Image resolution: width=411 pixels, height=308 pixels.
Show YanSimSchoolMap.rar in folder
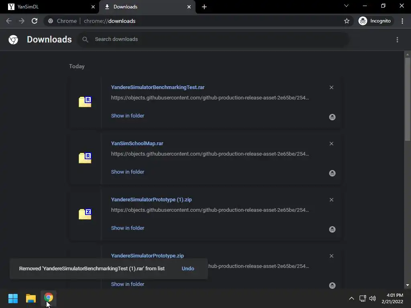(127, 172)
